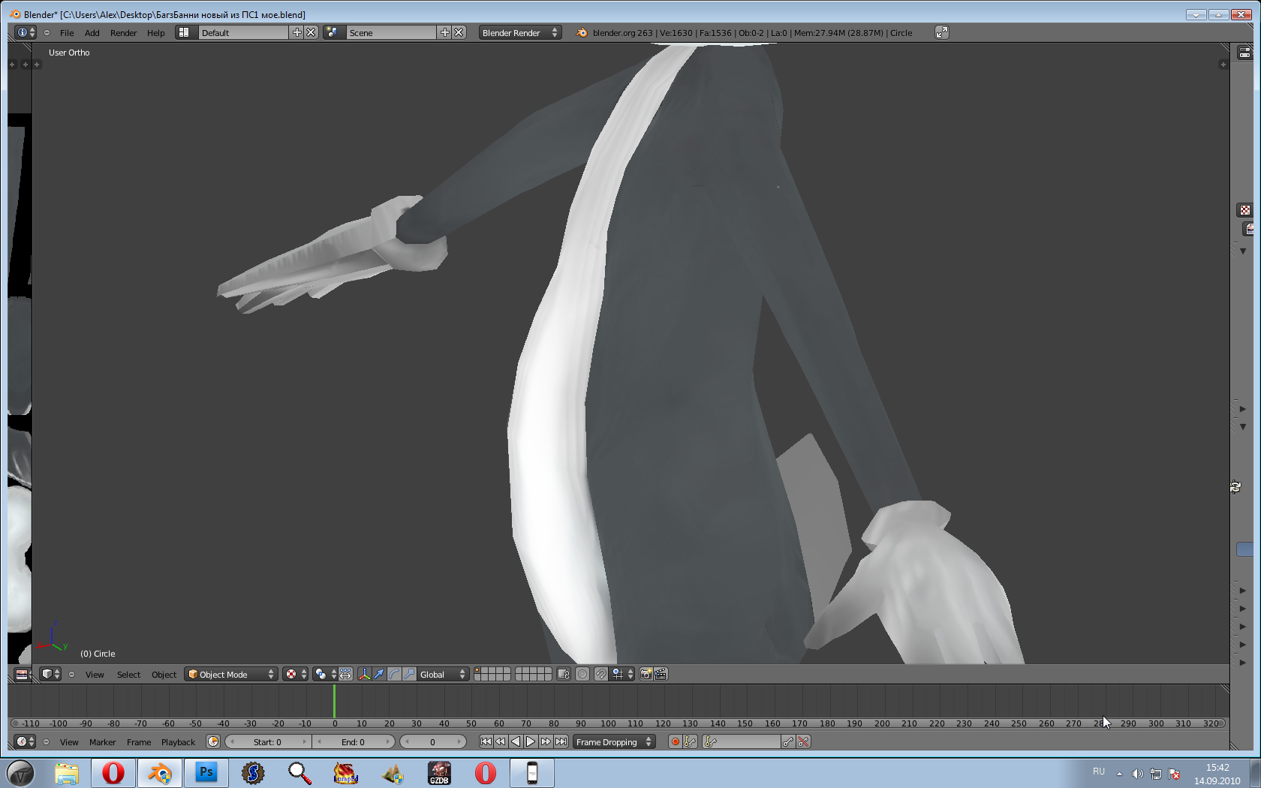The width and height of the screenshot is (1261, 788).
Task: Click the Start frame field
Action: tap(267, 741)
